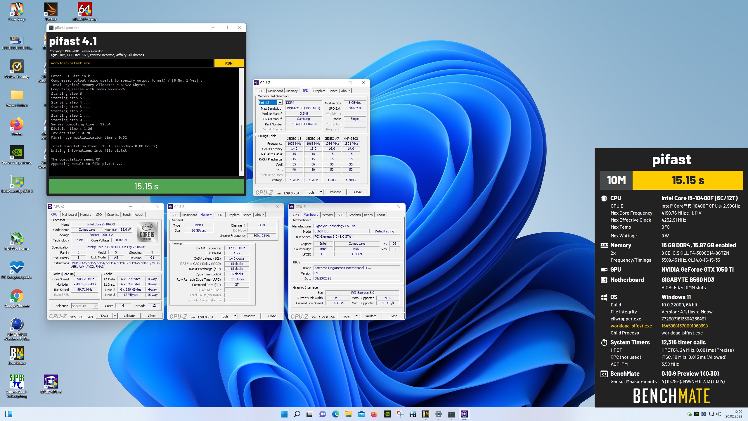Click the Windows Start button

284,414
